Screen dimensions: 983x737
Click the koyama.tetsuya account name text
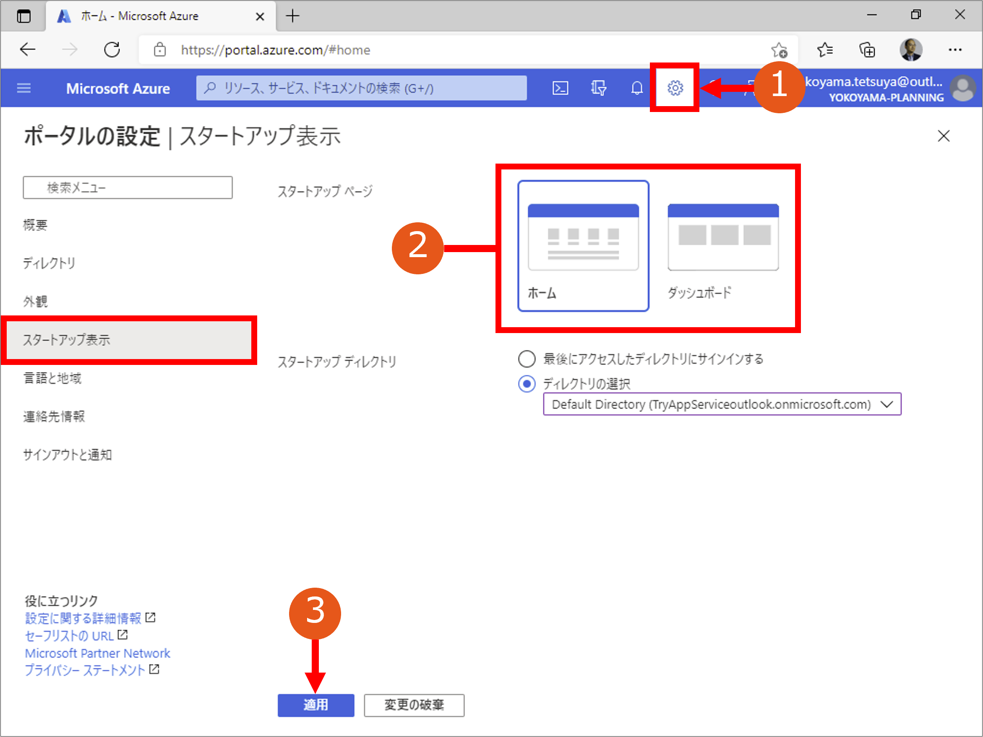click(x=873, y=82)
